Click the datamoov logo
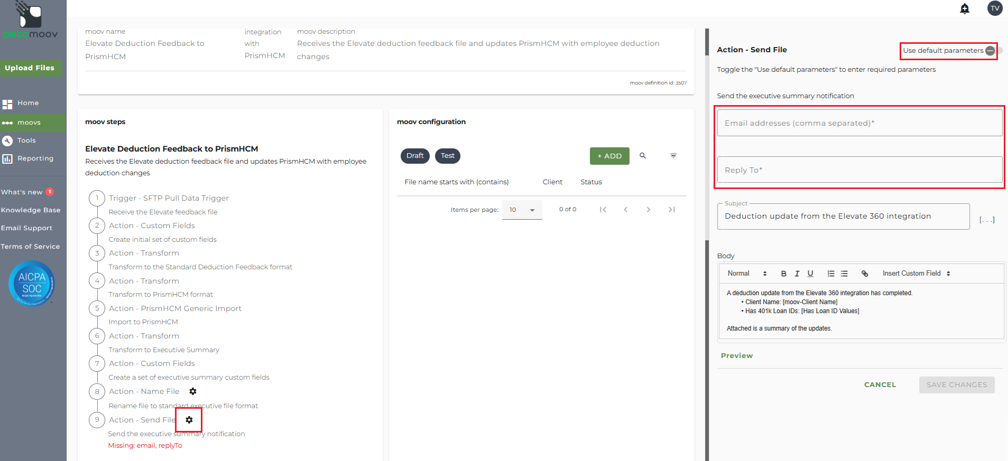 [31, 21]
